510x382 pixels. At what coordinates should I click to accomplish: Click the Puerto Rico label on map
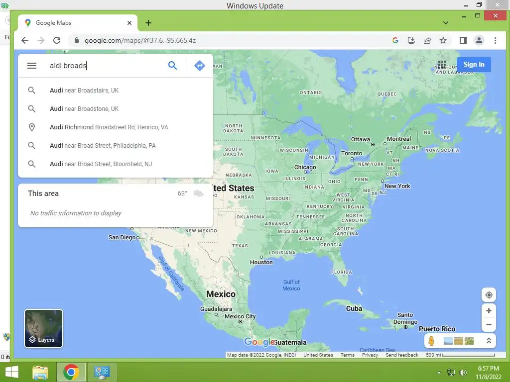437,329
